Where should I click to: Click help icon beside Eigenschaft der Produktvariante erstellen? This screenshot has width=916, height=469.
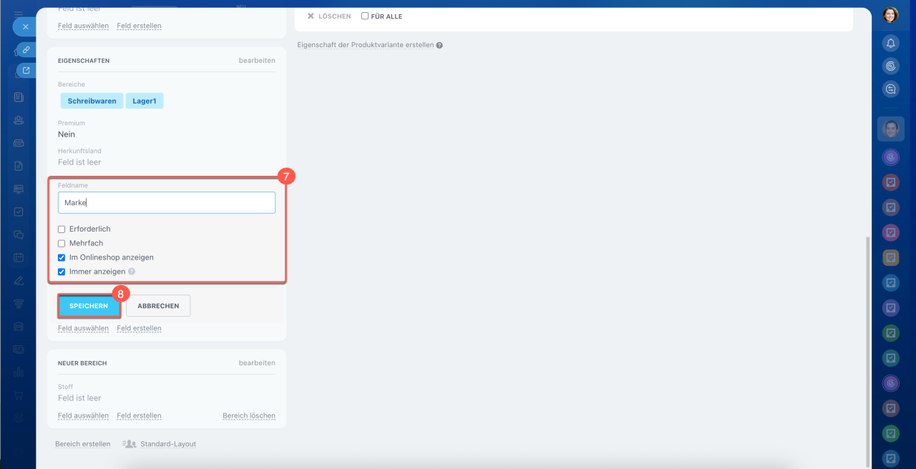click(x=439, y=45)
